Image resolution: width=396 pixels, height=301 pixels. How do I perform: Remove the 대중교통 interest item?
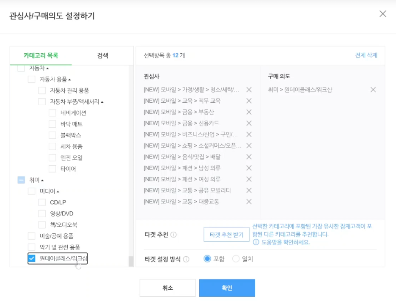point(249,202)
